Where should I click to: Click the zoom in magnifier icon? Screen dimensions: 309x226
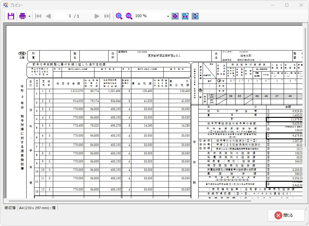(119, 16)
